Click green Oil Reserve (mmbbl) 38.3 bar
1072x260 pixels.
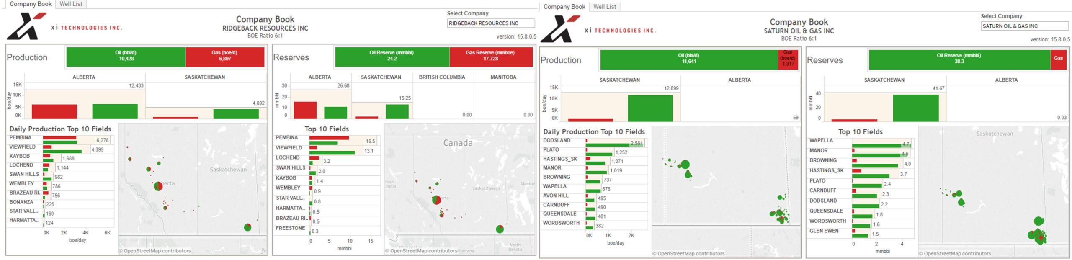point(959,59)
